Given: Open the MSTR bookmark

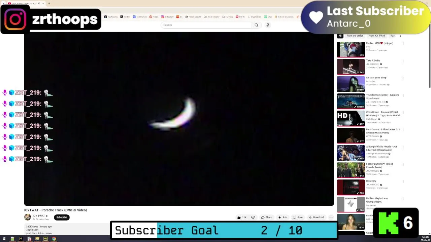Looking at the screenshot, I should pos(240,17).
